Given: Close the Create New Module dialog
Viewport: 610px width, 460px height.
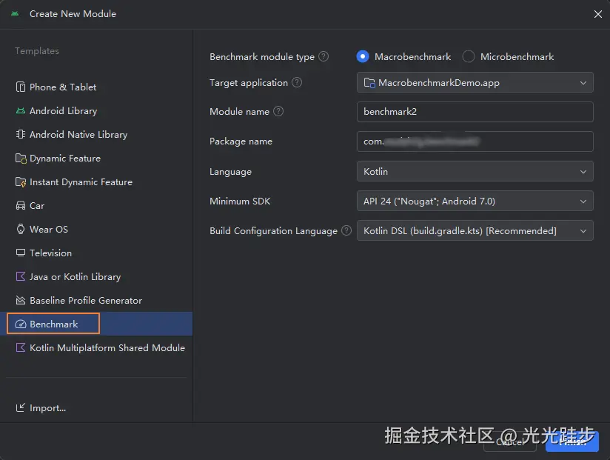Looking at the screenshot, I should (x=598, y=14).
